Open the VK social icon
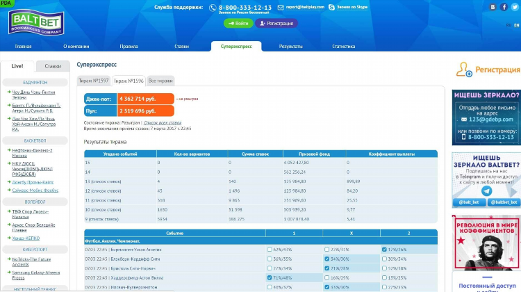The image size is (521, 292). coord(493,7)
